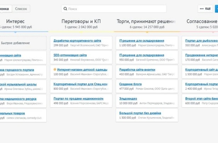The height and width of the screenshot is (143, 218).
Task: Open the 'ЕЩЕ' more options menu
Action: (x=205, y=9)
